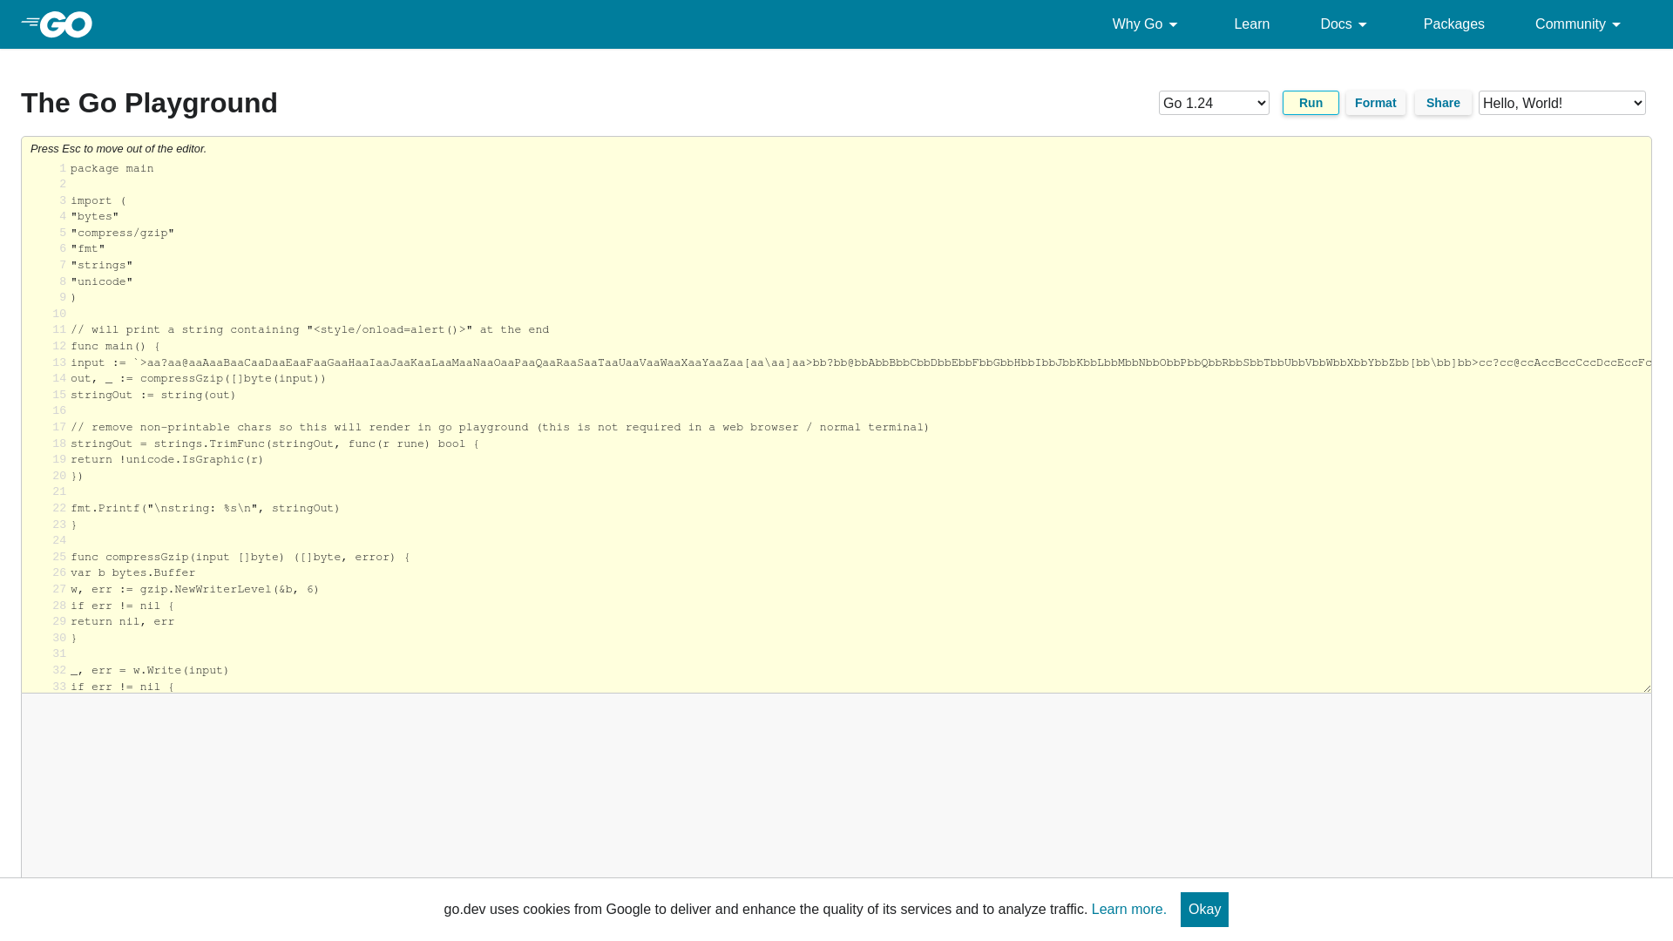Click the 'out, _ := compressGzip' line

point(199,379)
